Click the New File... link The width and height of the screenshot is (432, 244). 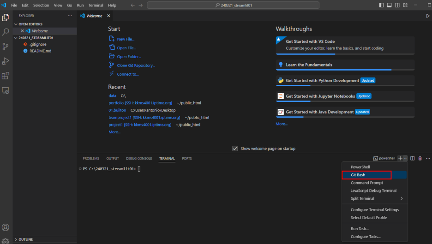click(126, 39)
